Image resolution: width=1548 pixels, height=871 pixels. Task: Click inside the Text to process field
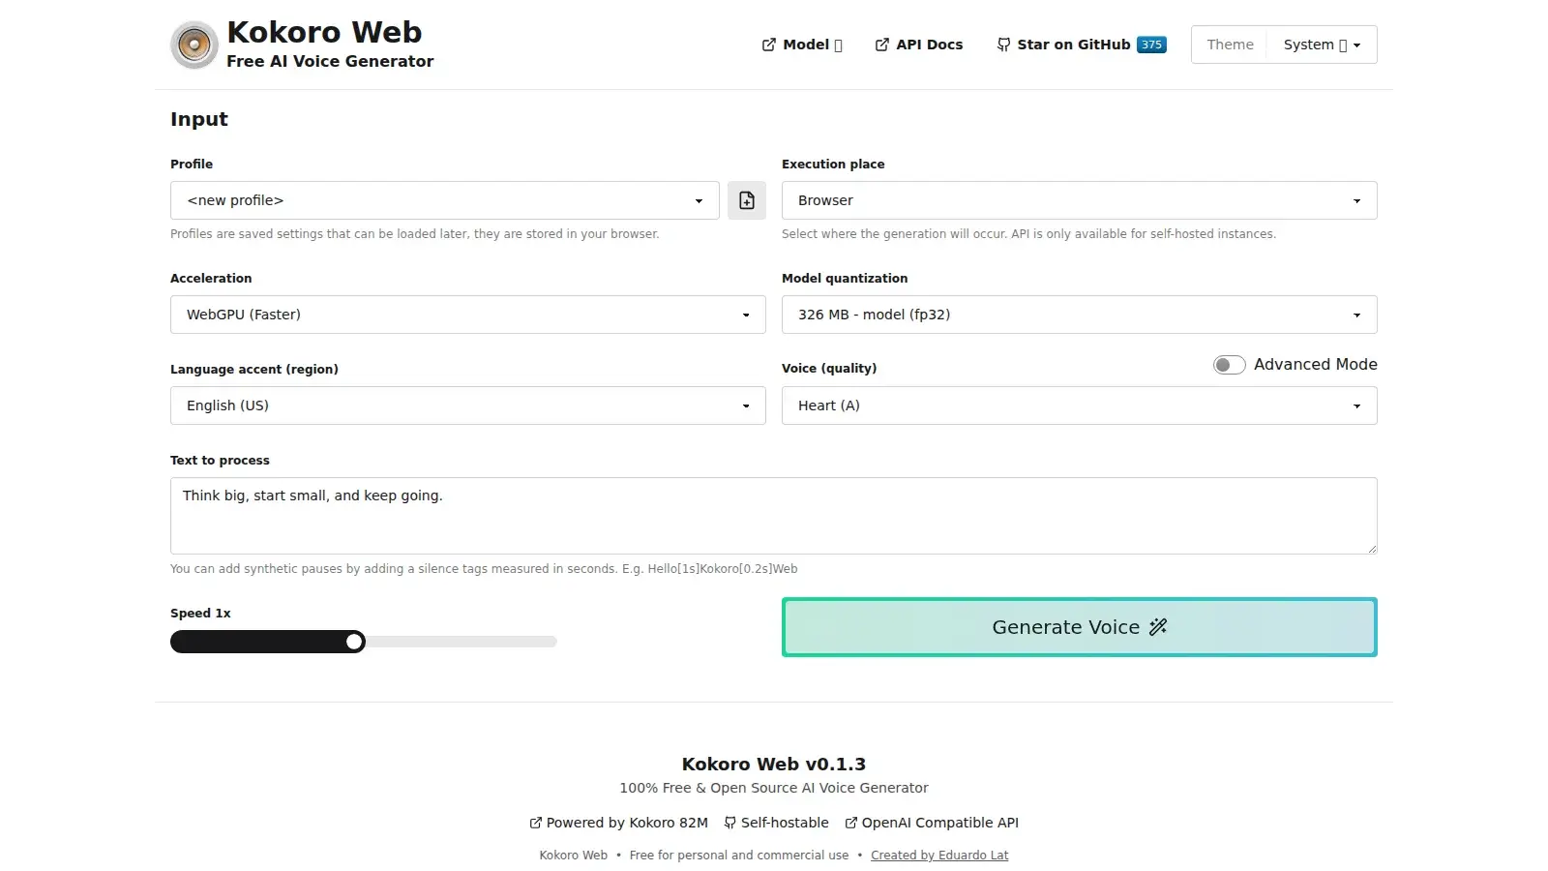tap(773, 516)
